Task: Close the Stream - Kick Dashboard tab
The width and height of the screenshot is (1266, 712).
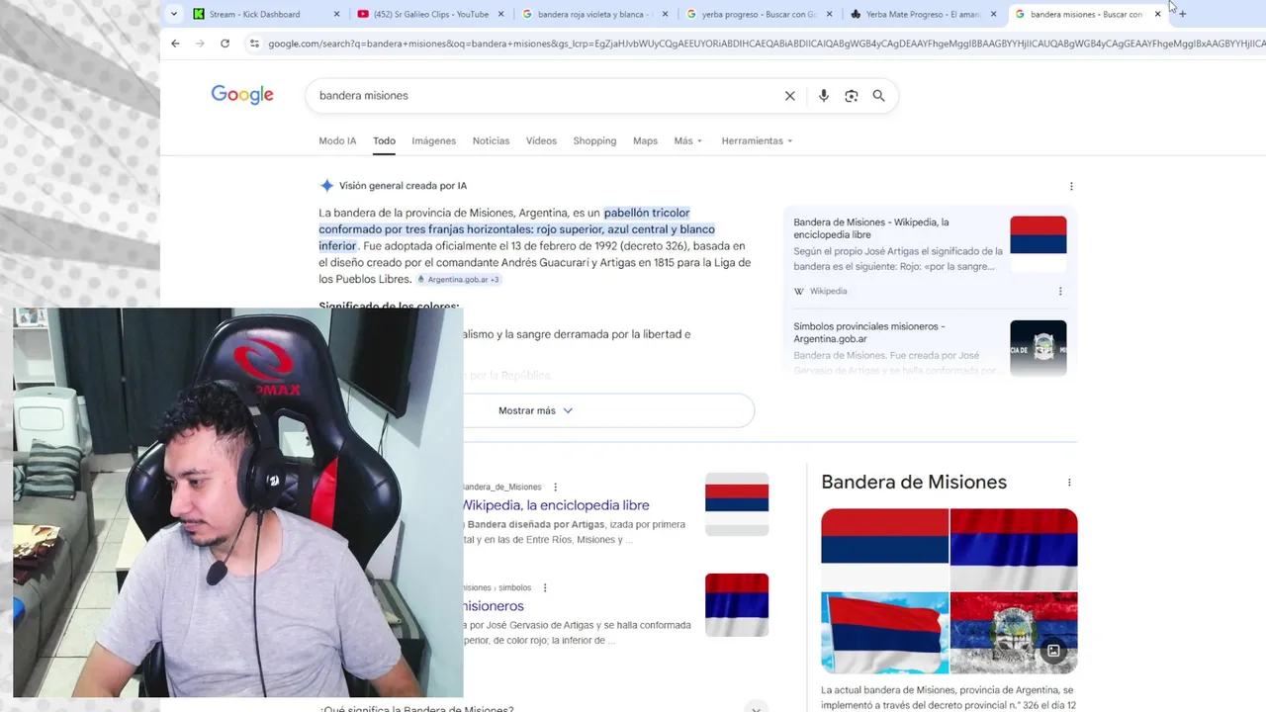Action: coord(336,14)
